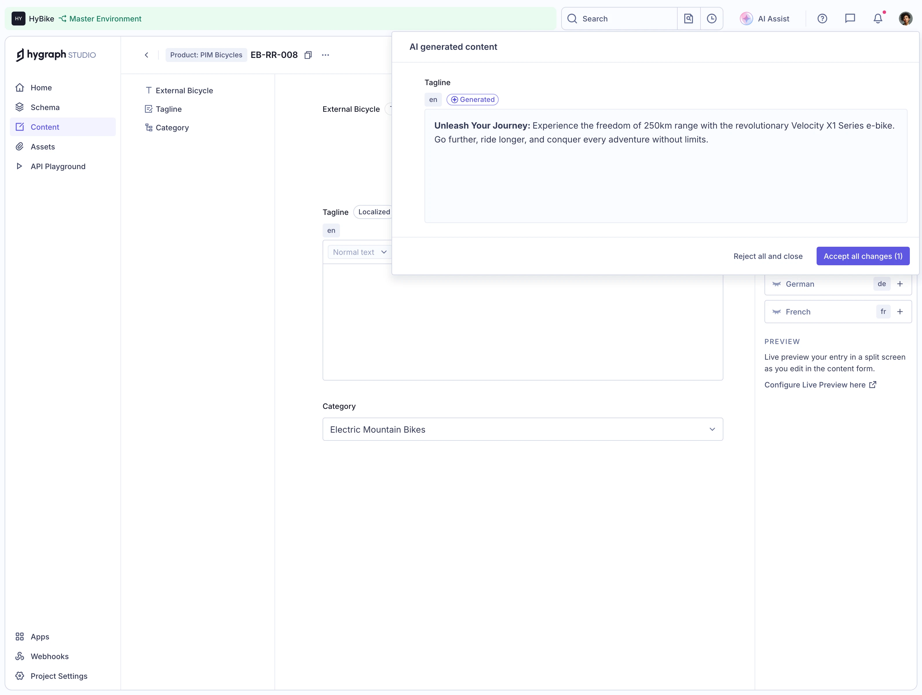Open the Schema section

(x=63, y=107)
